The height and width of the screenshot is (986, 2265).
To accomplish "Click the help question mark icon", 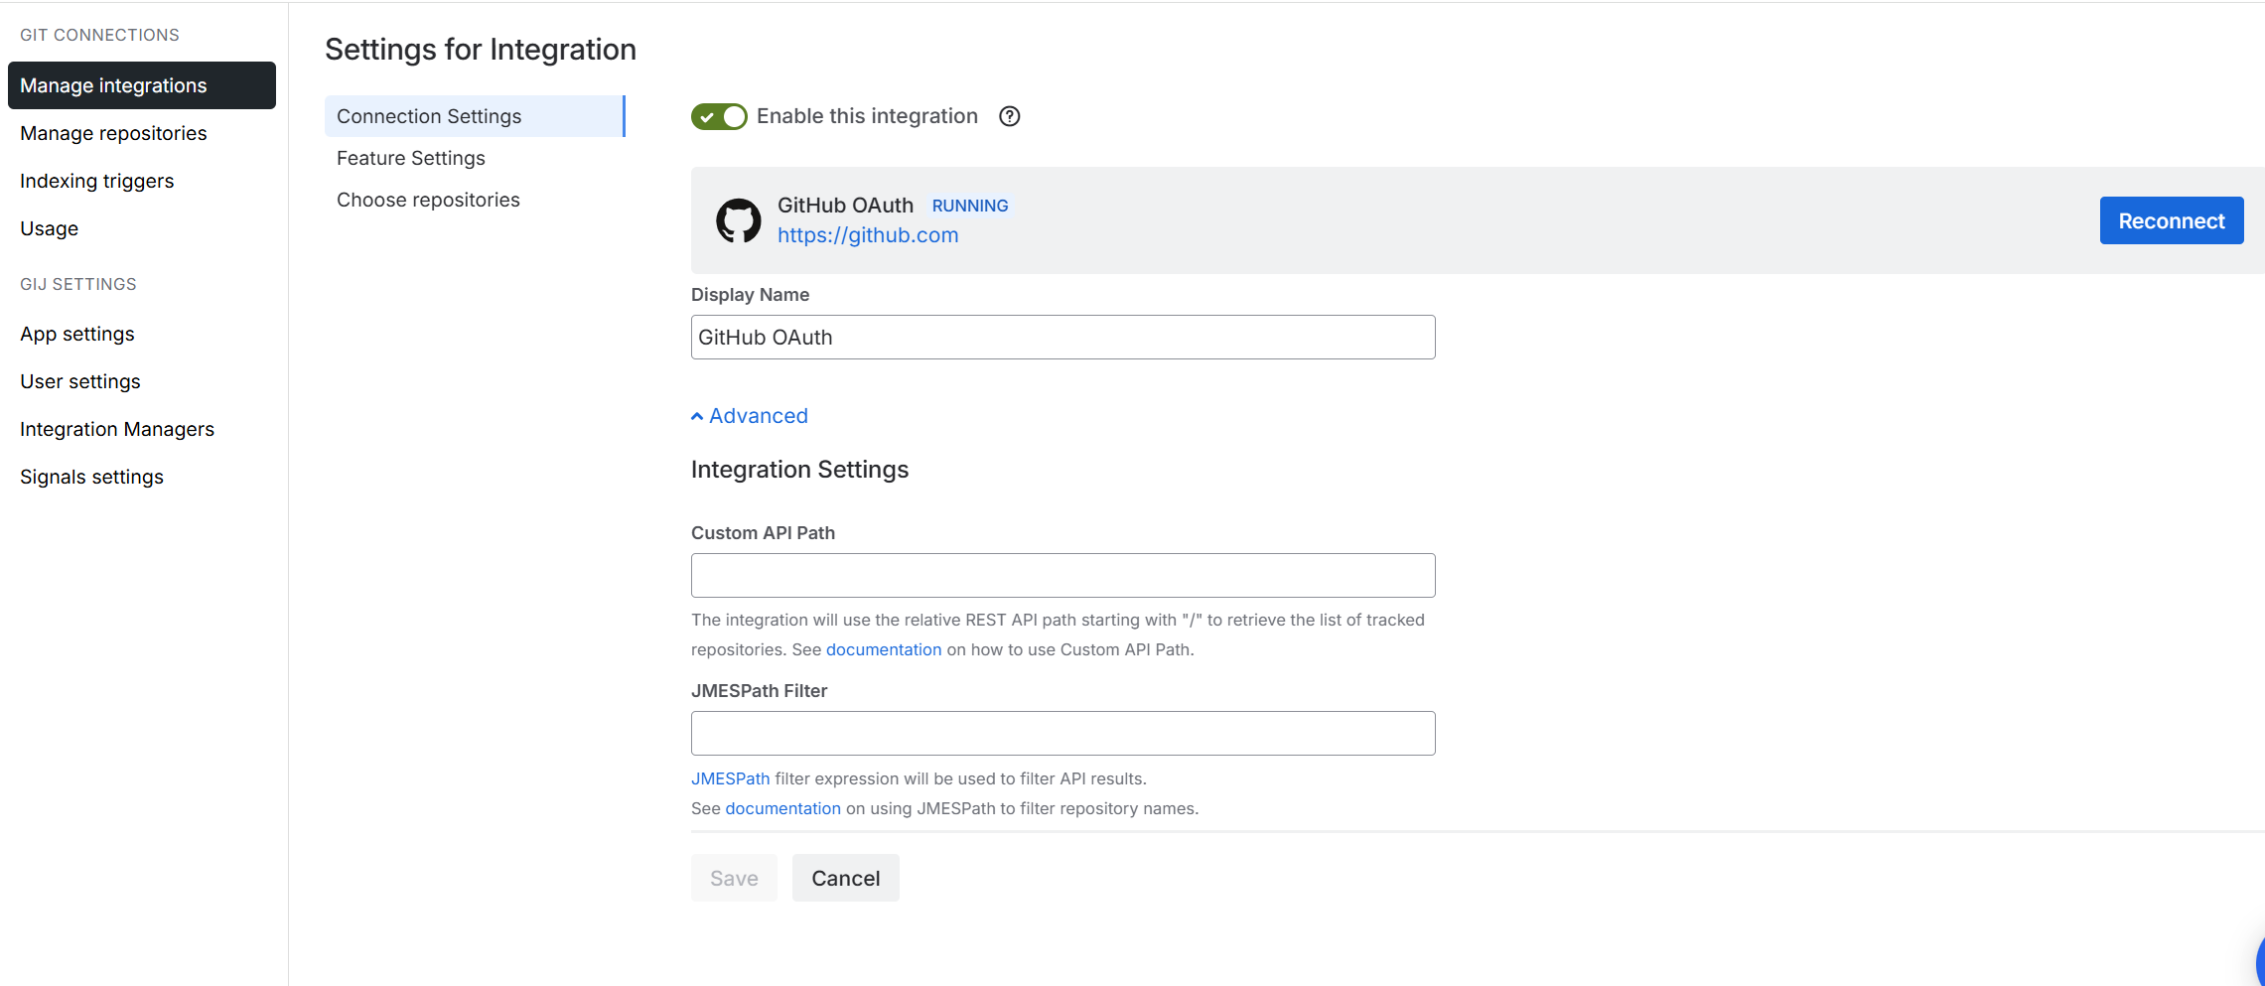I will coord(1009,116).
